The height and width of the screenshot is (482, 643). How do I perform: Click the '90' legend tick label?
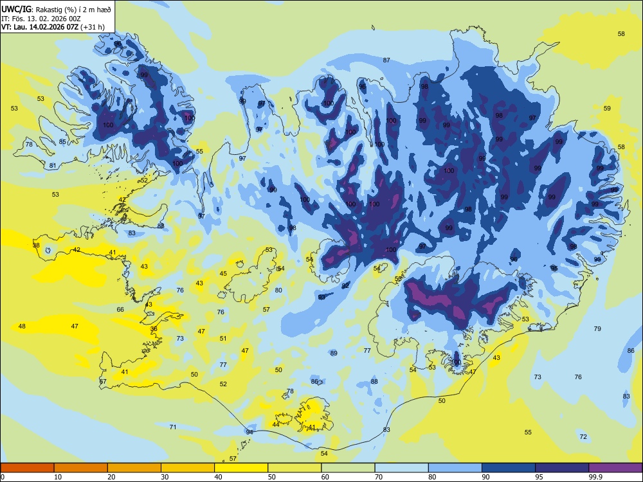pos(485,477)
